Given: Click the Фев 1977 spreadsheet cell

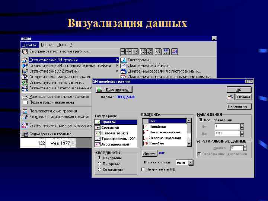Looking at the screenshot, I should click(x=60, y=143).
